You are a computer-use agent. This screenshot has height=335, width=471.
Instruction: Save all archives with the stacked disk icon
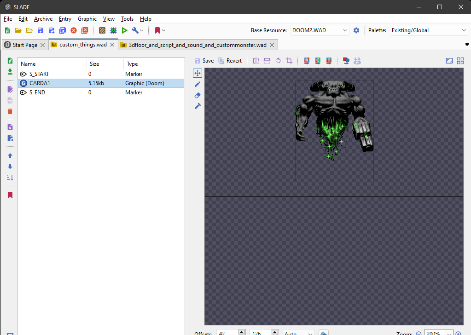coord(63,30)
